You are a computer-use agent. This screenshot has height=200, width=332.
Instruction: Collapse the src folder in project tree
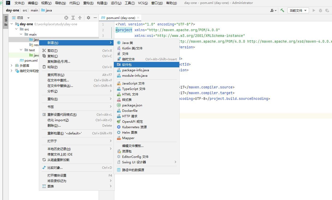[x=16, y=29]
